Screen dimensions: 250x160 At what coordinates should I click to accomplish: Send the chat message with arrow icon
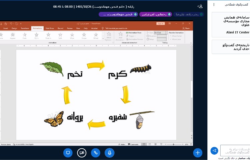click(x=214, y=151)
